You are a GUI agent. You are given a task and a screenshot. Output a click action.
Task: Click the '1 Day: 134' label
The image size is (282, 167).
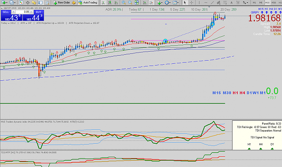point(157,9)
